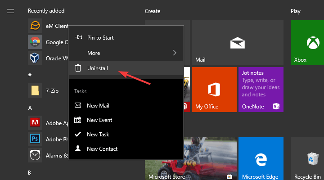
Task: Open the hamburger menu in Start
Action: pyautogui.click(x=10, y=11)
